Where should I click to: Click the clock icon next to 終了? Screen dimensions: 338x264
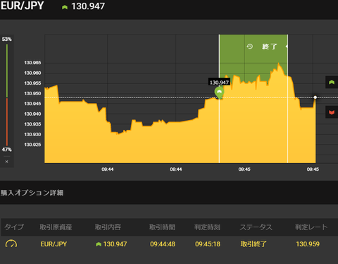[249, 47]
